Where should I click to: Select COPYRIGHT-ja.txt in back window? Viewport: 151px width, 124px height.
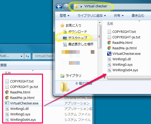click(24, 87)
